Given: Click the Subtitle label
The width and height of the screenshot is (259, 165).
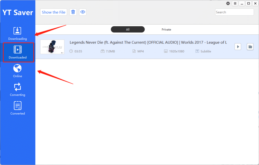Looking at the screenshot, I should pos(206,51).
